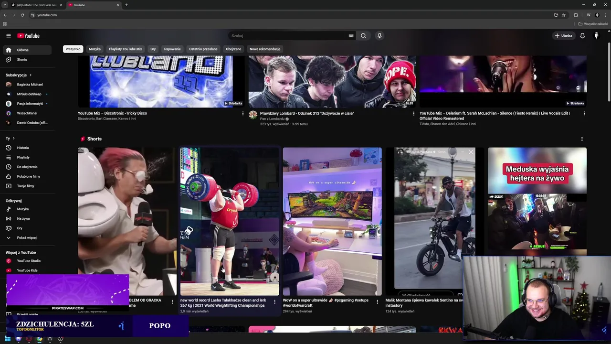
Task: Open the Meduska wyjaśnia hejtera short
Action: 537,202
